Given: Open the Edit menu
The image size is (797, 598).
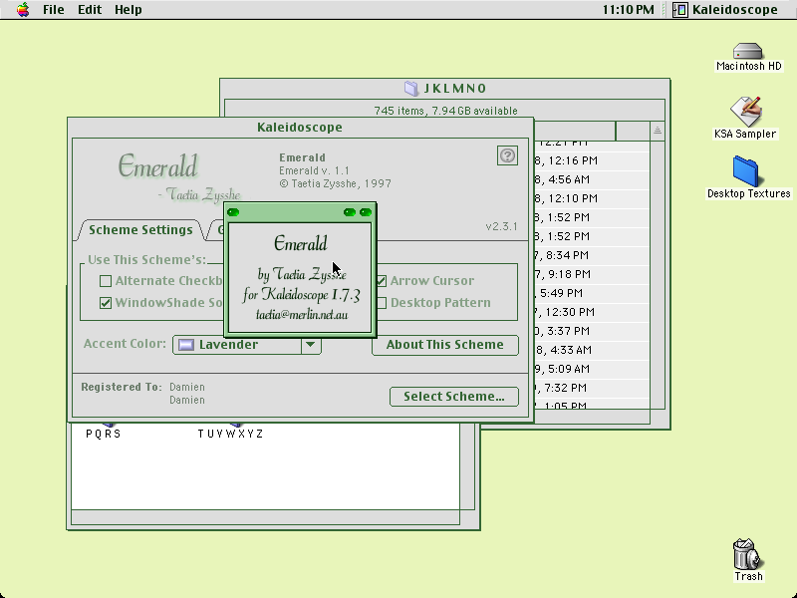Looking at the screenshot, I should [90, 9].
